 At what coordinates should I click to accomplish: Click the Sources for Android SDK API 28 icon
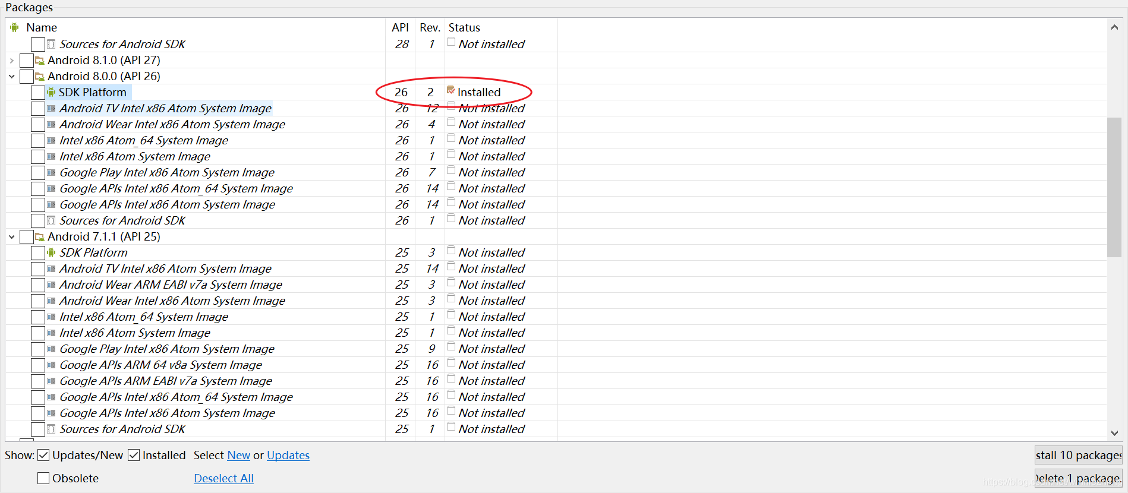[x=51, y=44]
